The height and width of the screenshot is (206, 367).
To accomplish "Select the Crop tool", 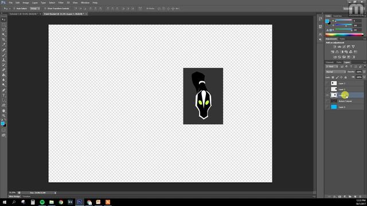I will click(x=3, y=39).
